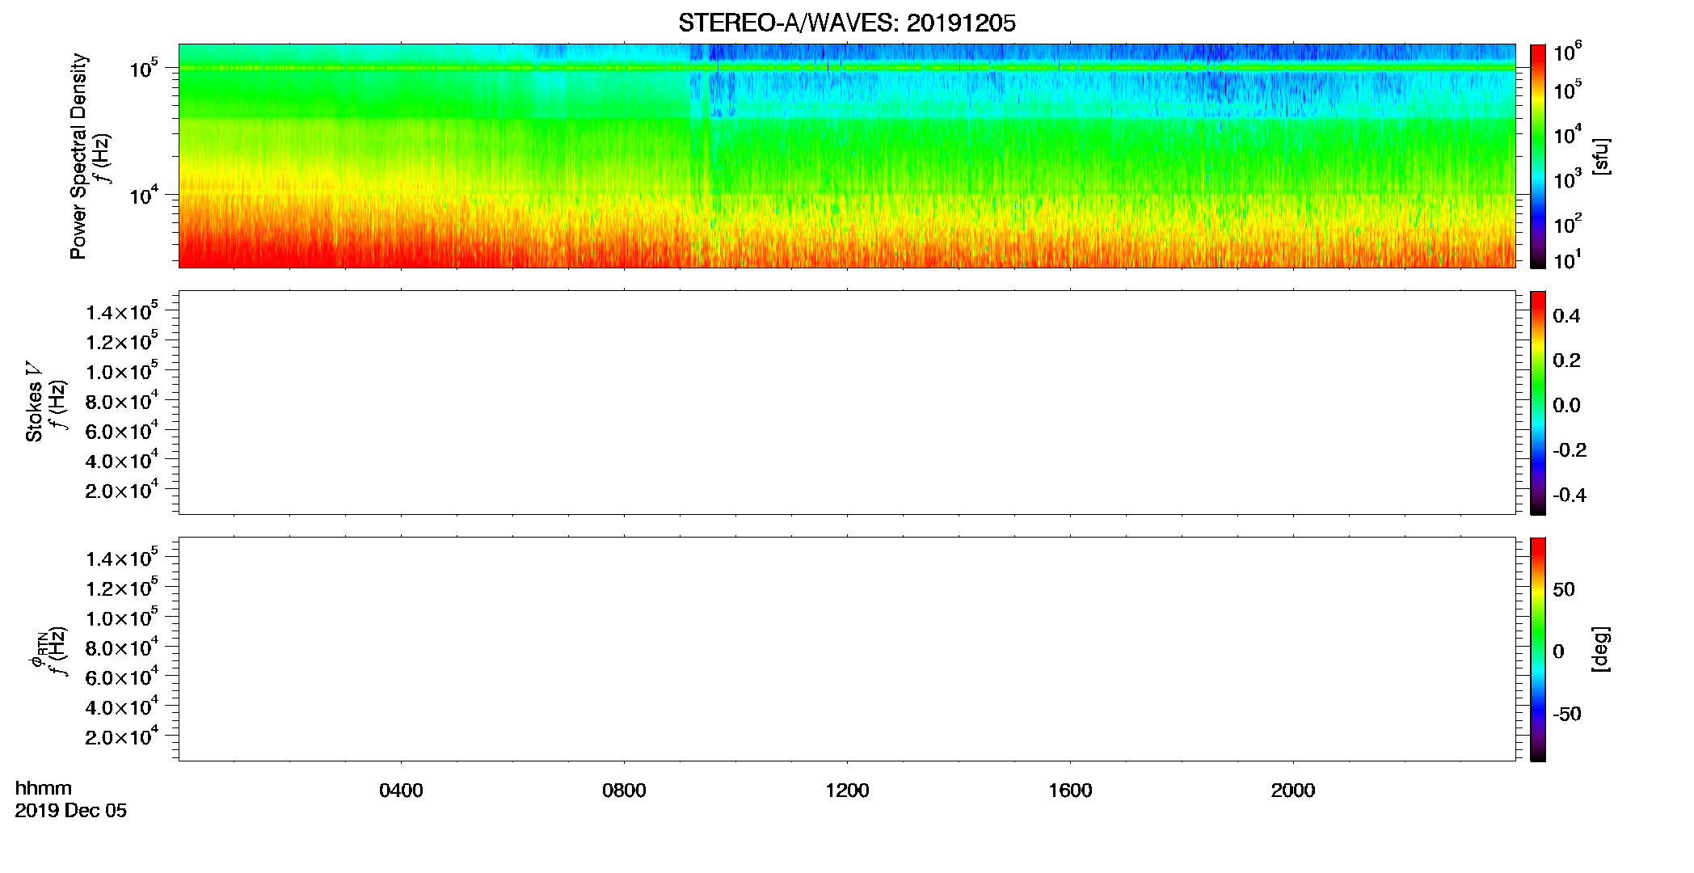Viewport: 1694px width, 873px height.
Task: Click the empty Stokes V plot panel
Action: [847, 403]
